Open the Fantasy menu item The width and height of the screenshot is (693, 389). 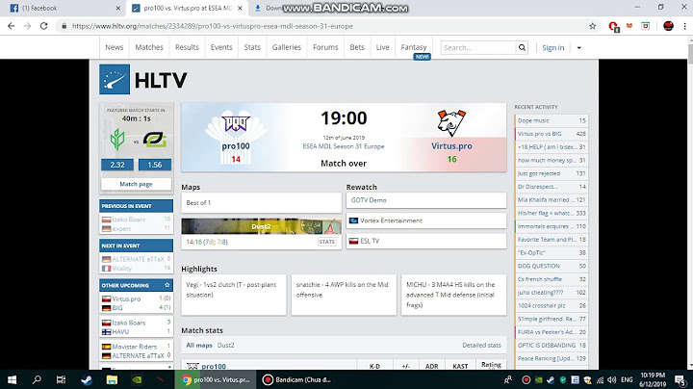click(x=414, y=47)
